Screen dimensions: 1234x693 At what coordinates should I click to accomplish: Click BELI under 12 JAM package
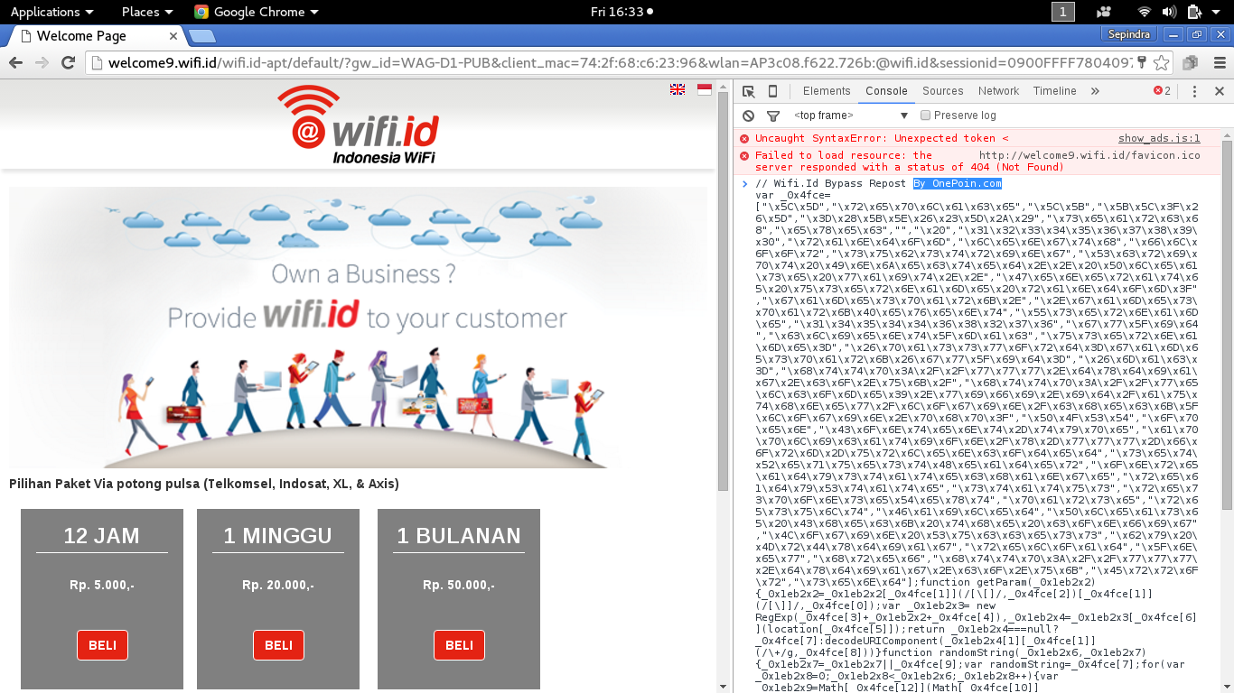102,645
